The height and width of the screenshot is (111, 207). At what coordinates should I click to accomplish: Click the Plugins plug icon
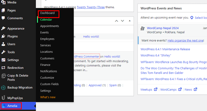3,36
